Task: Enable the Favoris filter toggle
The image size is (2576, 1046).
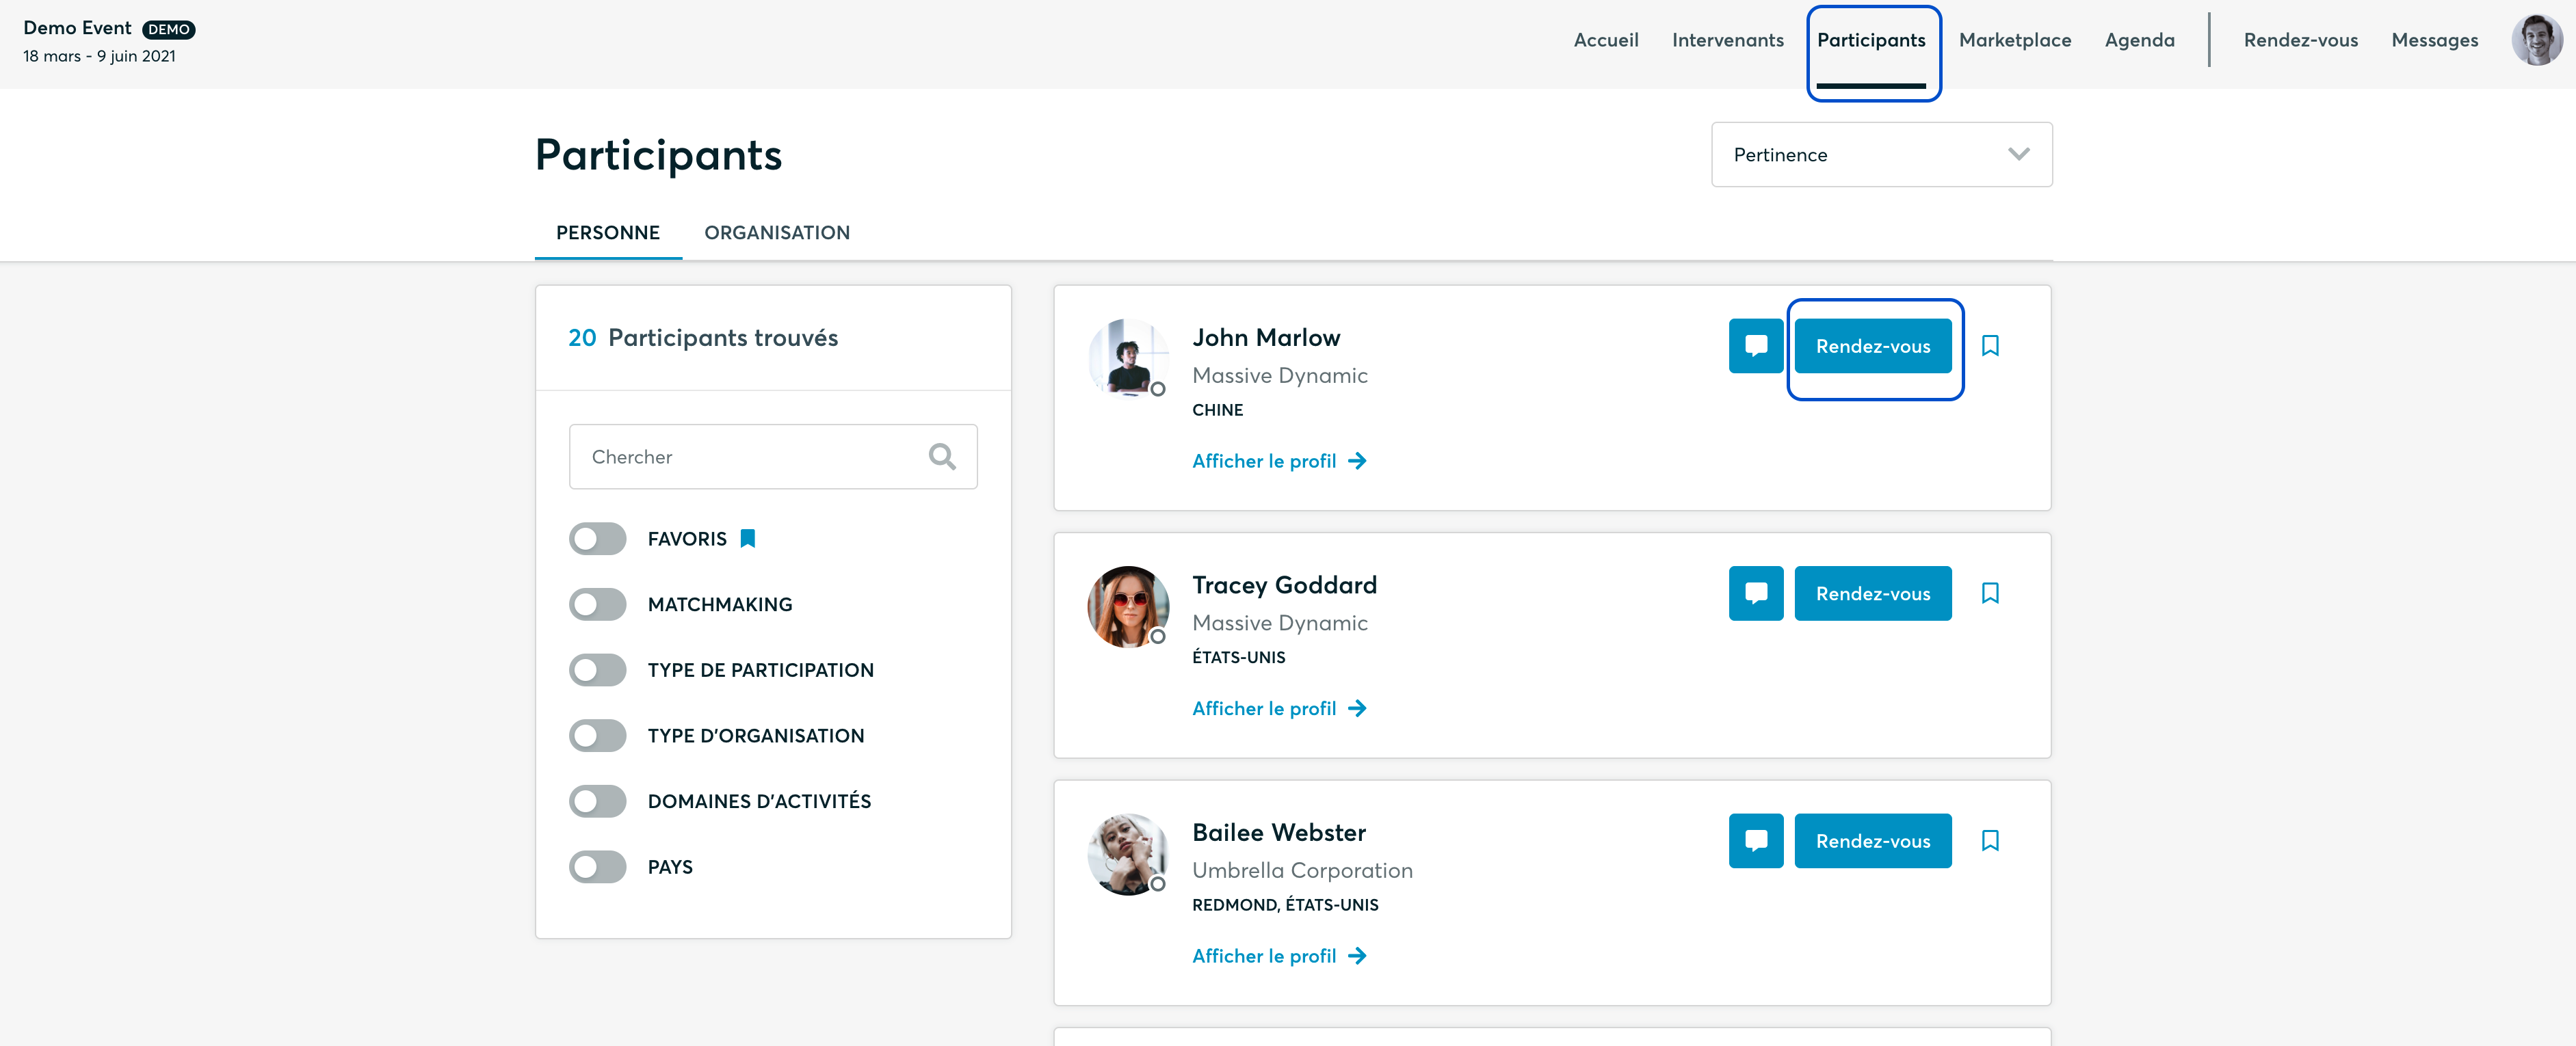Action: click(x=597, y=539)
